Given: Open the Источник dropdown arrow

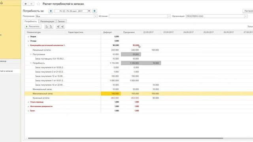Looking at the screenshot, I should (169, 16).
